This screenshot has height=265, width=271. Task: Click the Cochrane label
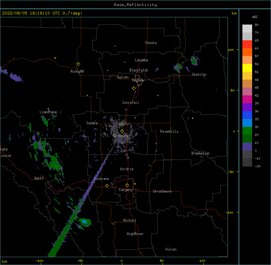(x=101, y=179)
